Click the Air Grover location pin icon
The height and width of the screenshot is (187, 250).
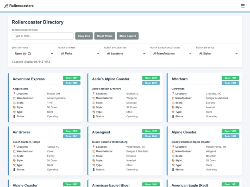tap(14, 147)
